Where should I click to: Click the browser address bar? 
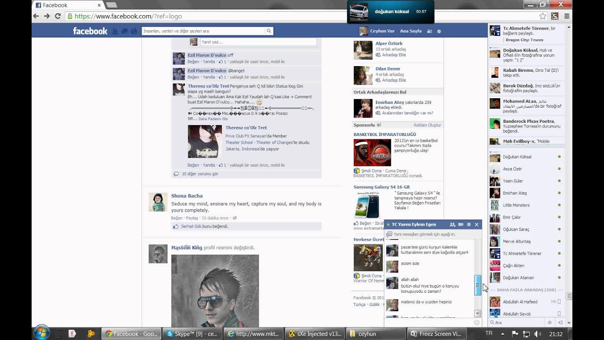[302, 16]
